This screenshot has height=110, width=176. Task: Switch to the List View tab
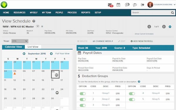[x=33, y=47]
